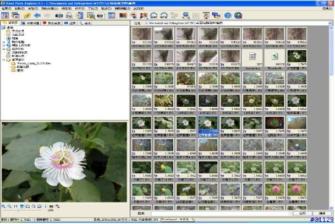Screen dimensions: 335x224
Task: Click the large white flower preview image
Action: (64, 162)
